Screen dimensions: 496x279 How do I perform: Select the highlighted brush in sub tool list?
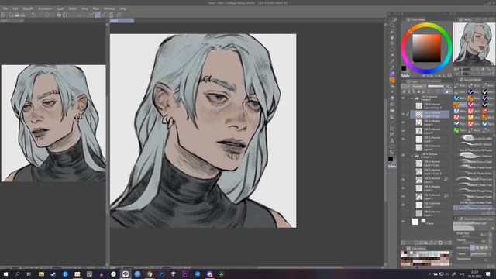[473, 208]
